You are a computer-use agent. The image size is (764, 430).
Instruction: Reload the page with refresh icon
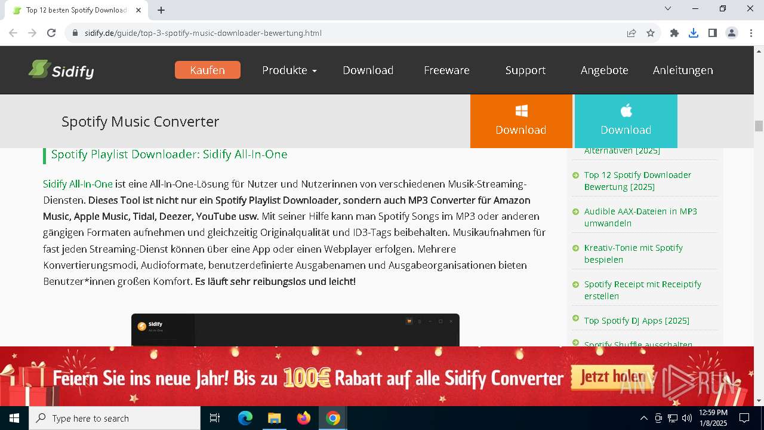[51, 33]
